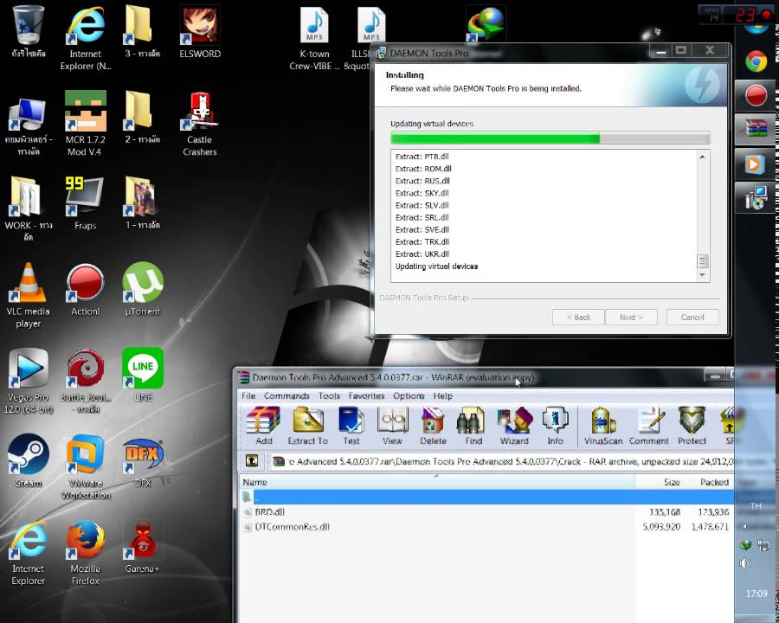Select the VMware Workstation icon

pos(86,467)
